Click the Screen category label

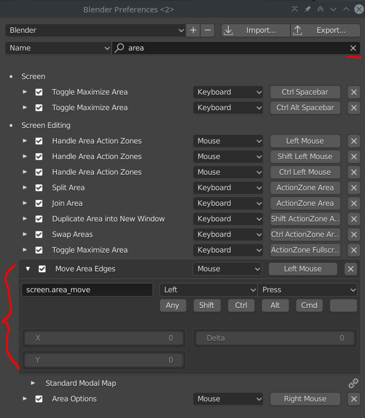(33, 76)
